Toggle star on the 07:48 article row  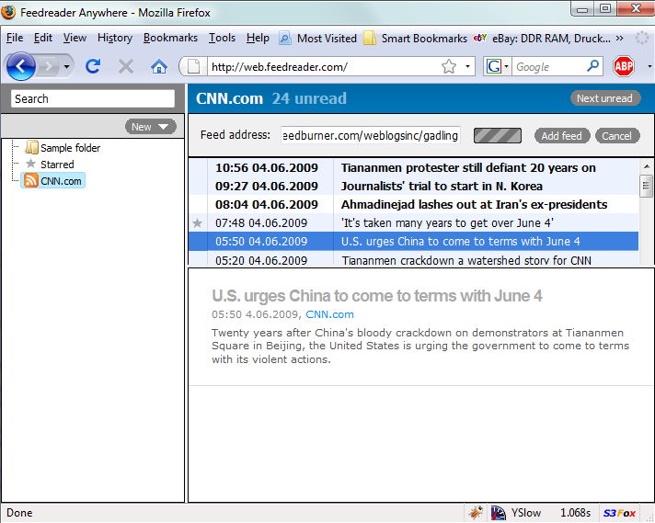pyautogui.click(x=197, y=223)
